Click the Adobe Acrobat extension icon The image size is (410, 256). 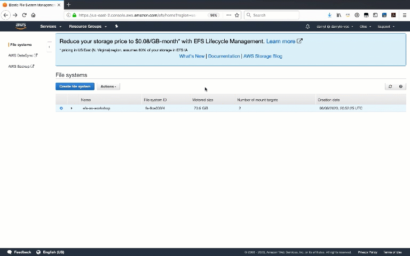point(393,15)
